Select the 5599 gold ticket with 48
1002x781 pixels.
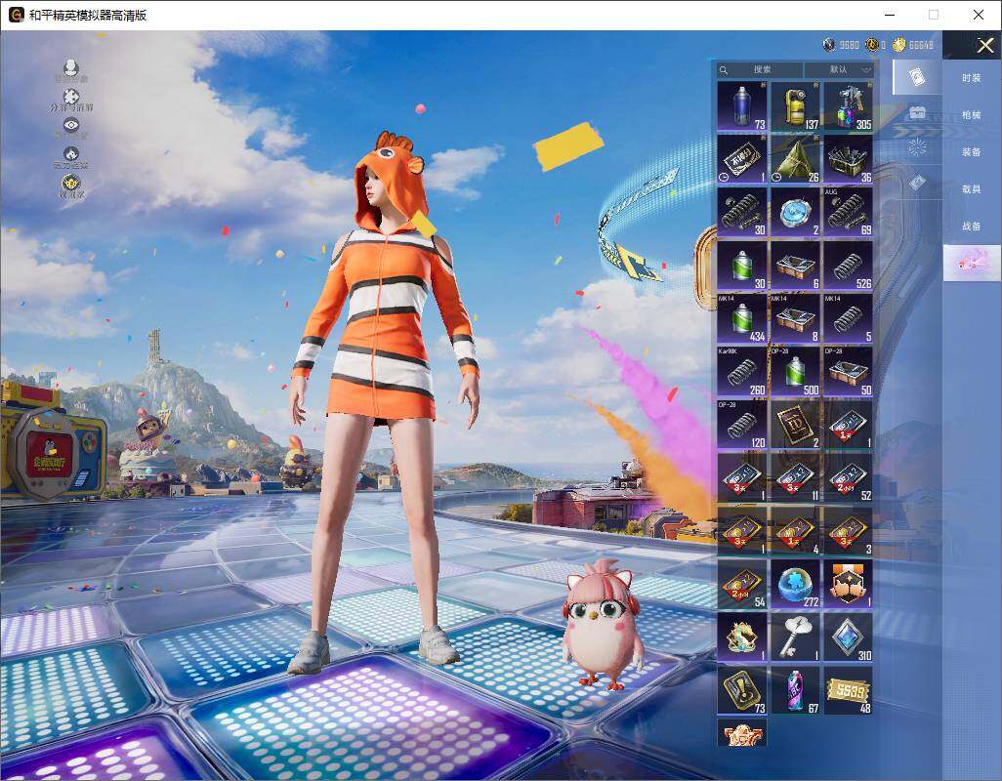click(x=848, y=690)
